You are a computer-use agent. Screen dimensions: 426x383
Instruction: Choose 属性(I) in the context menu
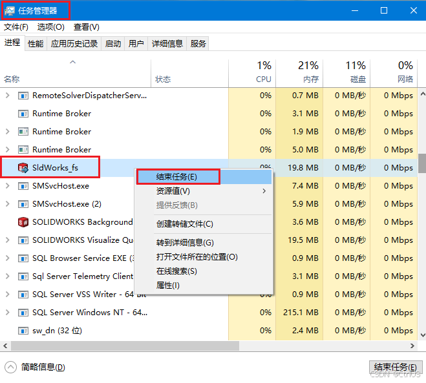[x=204, y=285]
